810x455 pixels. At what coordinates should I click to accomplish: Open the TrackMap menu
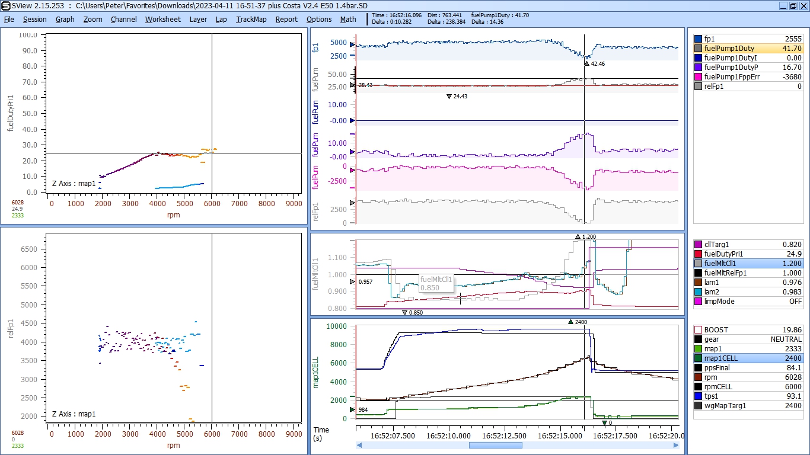click(251, 19)
